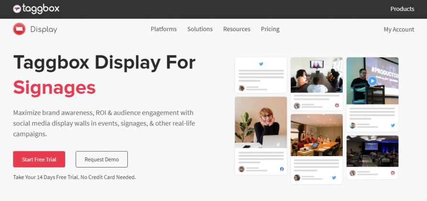Open the Resources menu
Screen dimensions: 427x201
coord(236,29)
